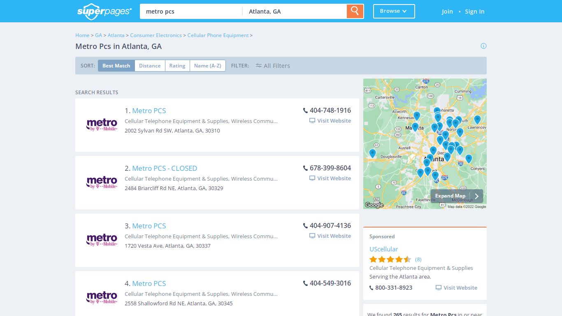This screenshot has width=562, height=316.
Task: Call 404-907-4136 phone number
Action: [x=330, y=225]
